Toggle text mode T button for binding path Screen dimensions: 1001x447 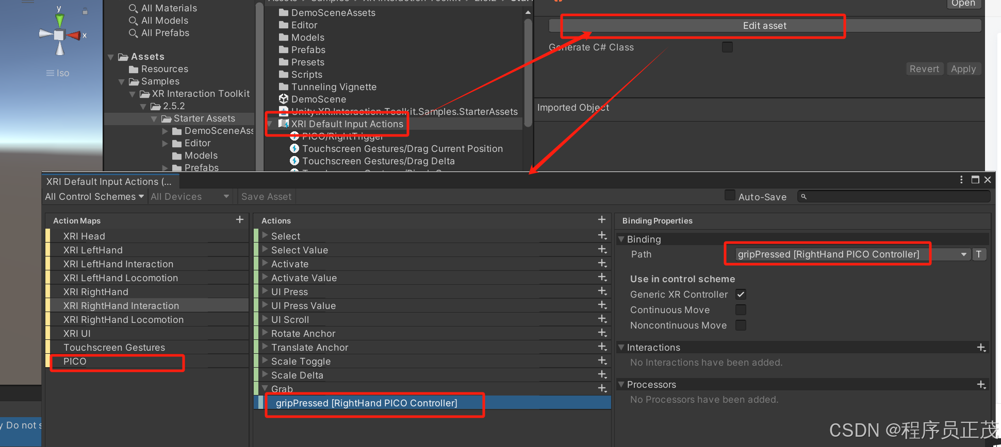point(979,254)
